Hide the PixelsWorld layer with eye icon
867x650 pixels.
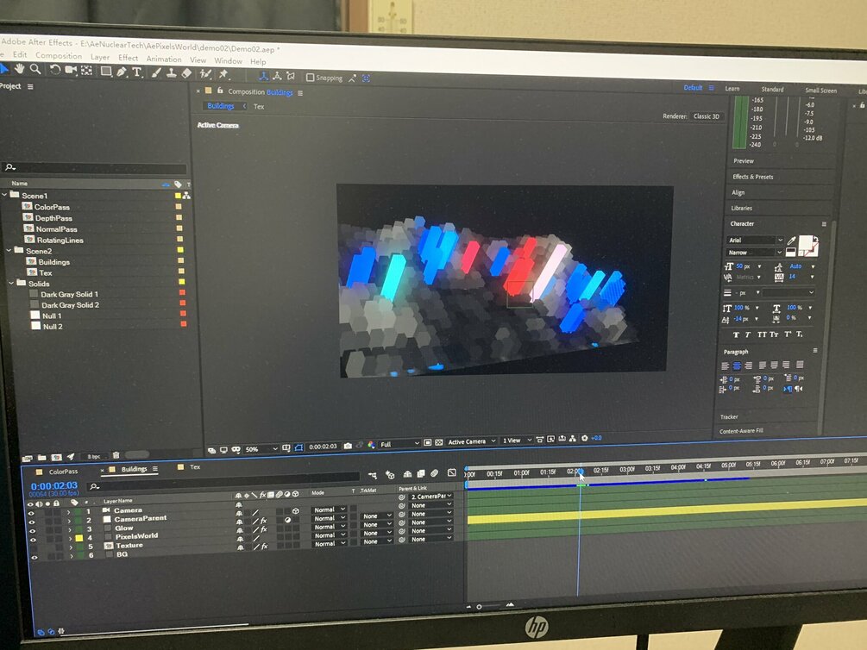pos(33,540)
